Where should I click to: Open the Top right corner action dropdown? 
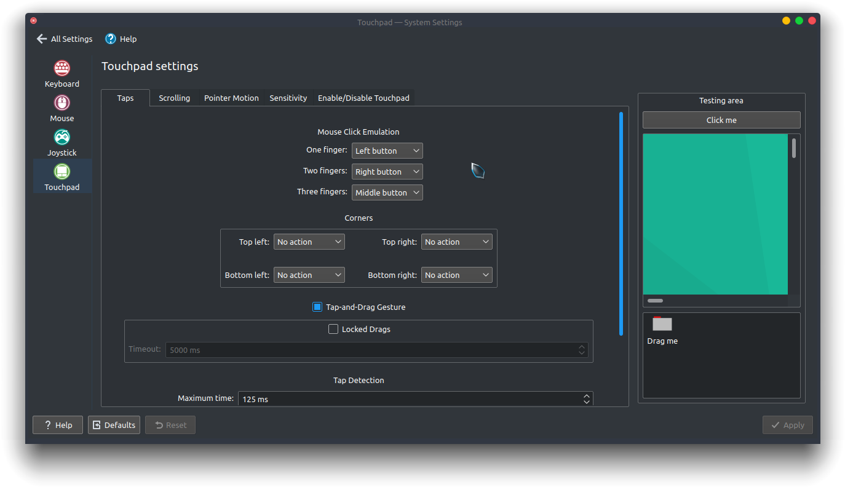pos(456,241)
